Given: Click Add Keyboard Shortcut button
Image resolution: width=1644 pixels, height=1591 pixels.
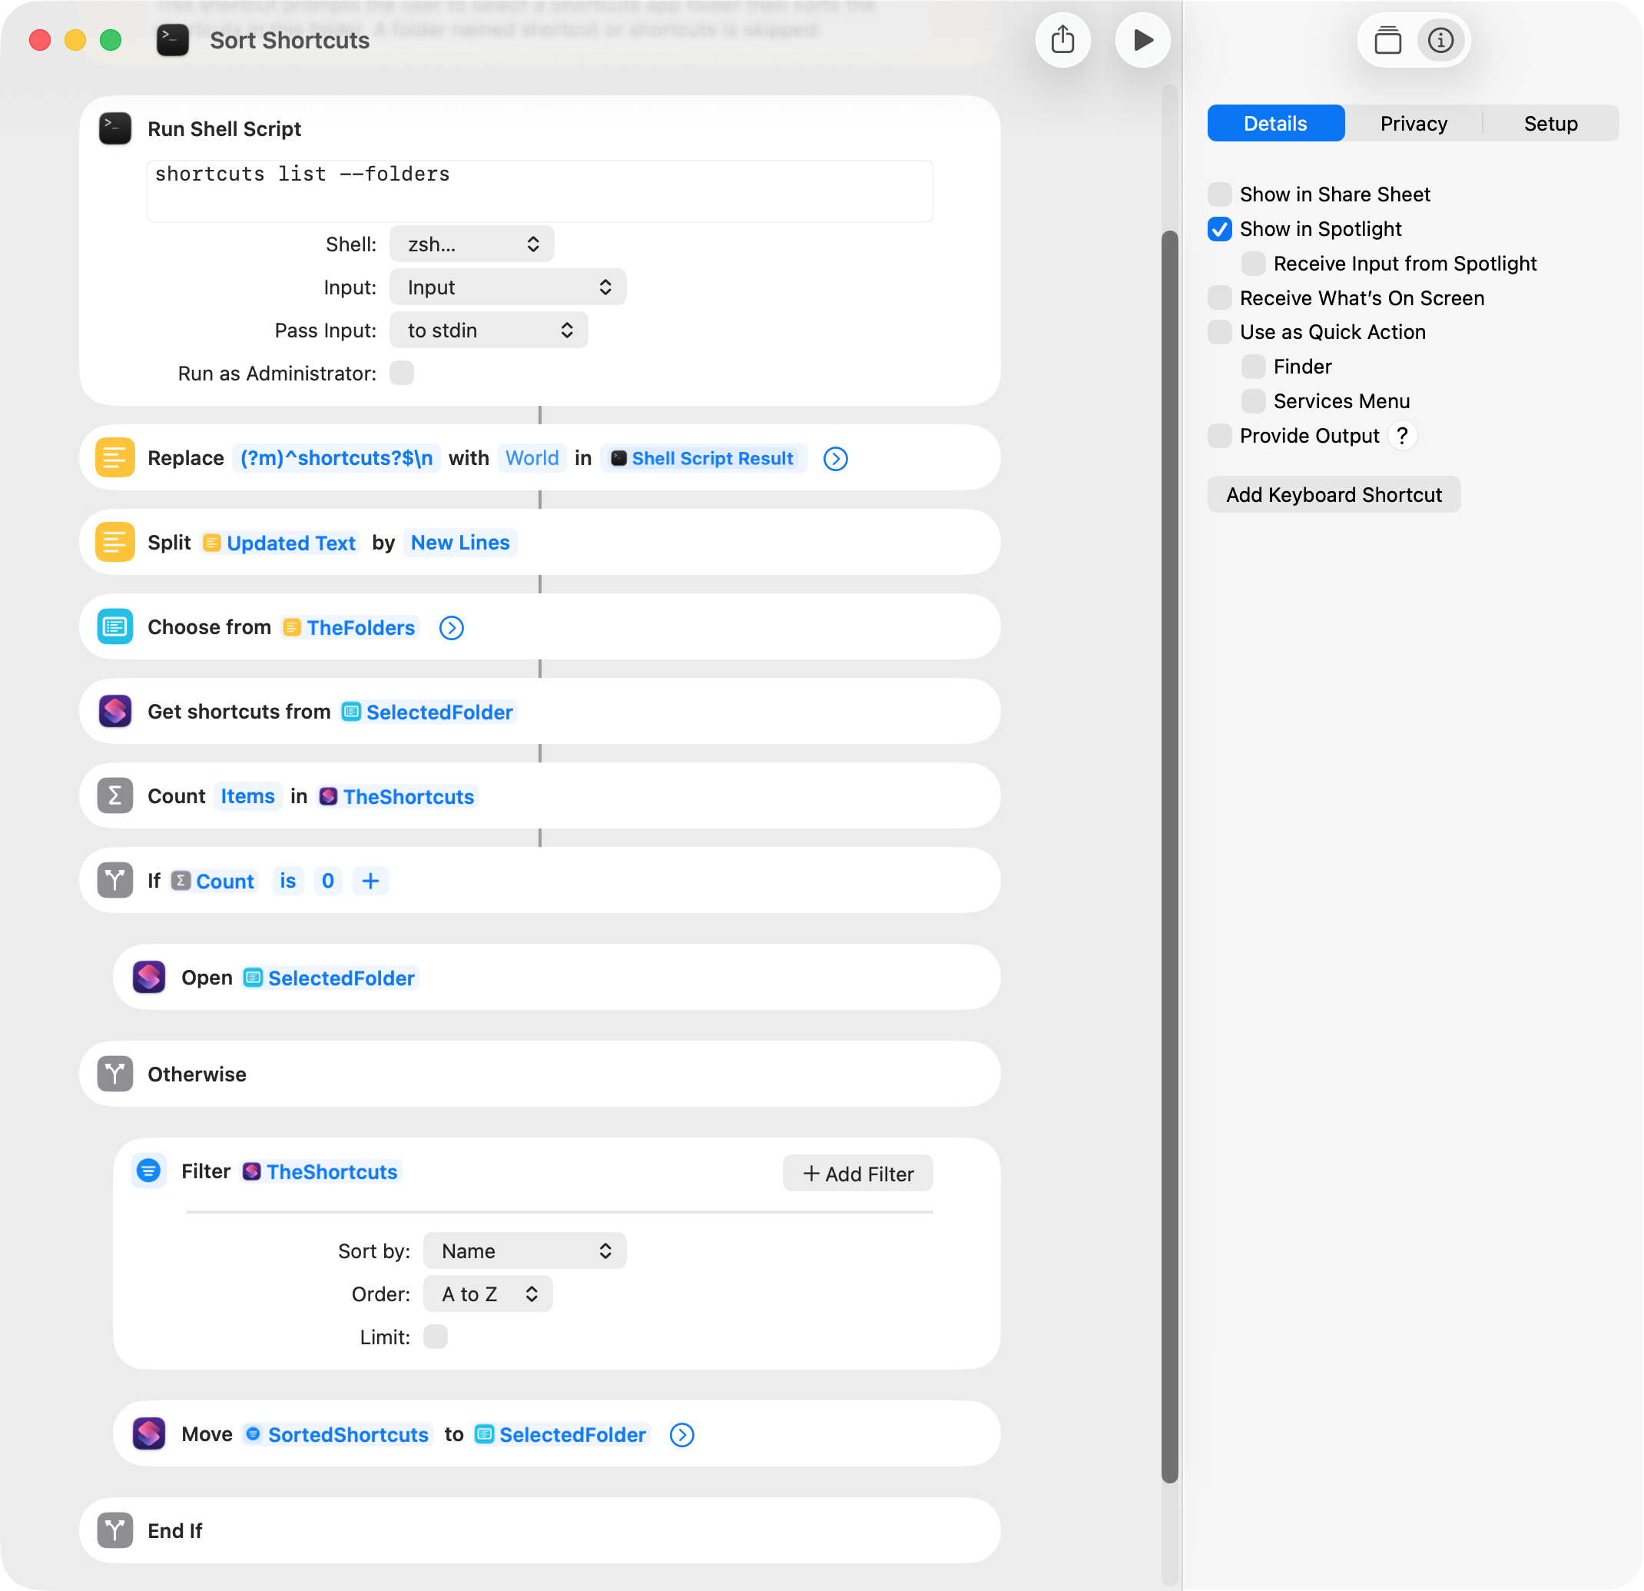Looking at the screenshot, I should click(x=1333, y=494).
